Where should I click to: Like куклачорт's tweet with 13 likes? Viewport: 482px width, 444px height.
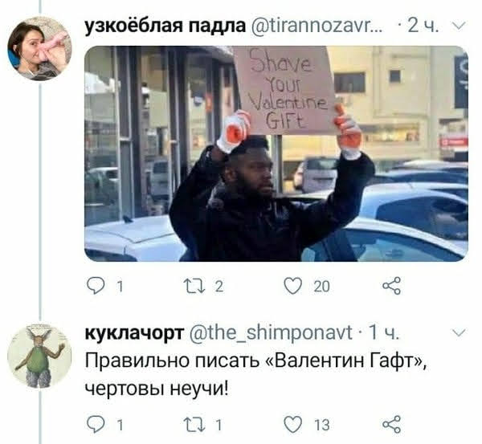[x=292, y=425]
